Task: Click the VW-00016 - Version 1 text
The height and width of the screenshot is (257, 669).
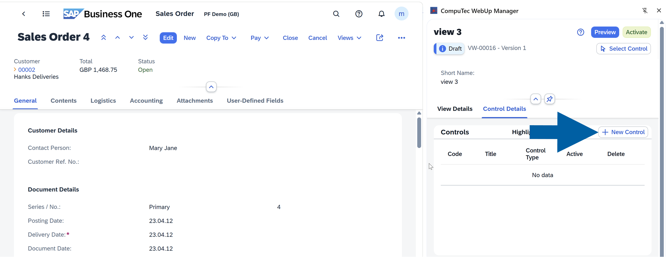Action: [x=497, y=48]
